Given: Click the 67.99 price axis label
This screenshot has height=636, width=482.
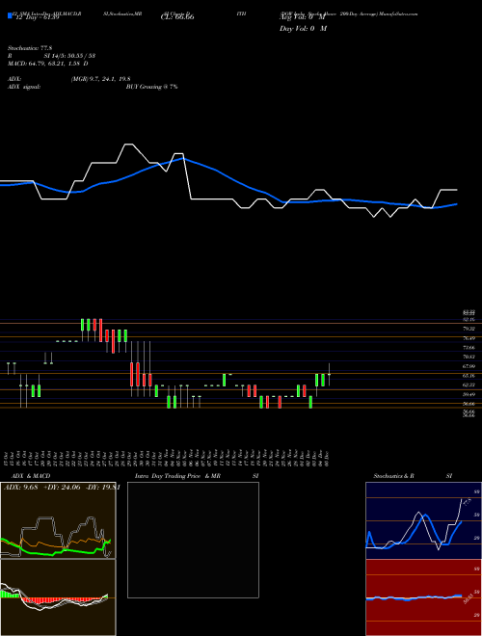Looking at the screenshot, I should point(469,366).
